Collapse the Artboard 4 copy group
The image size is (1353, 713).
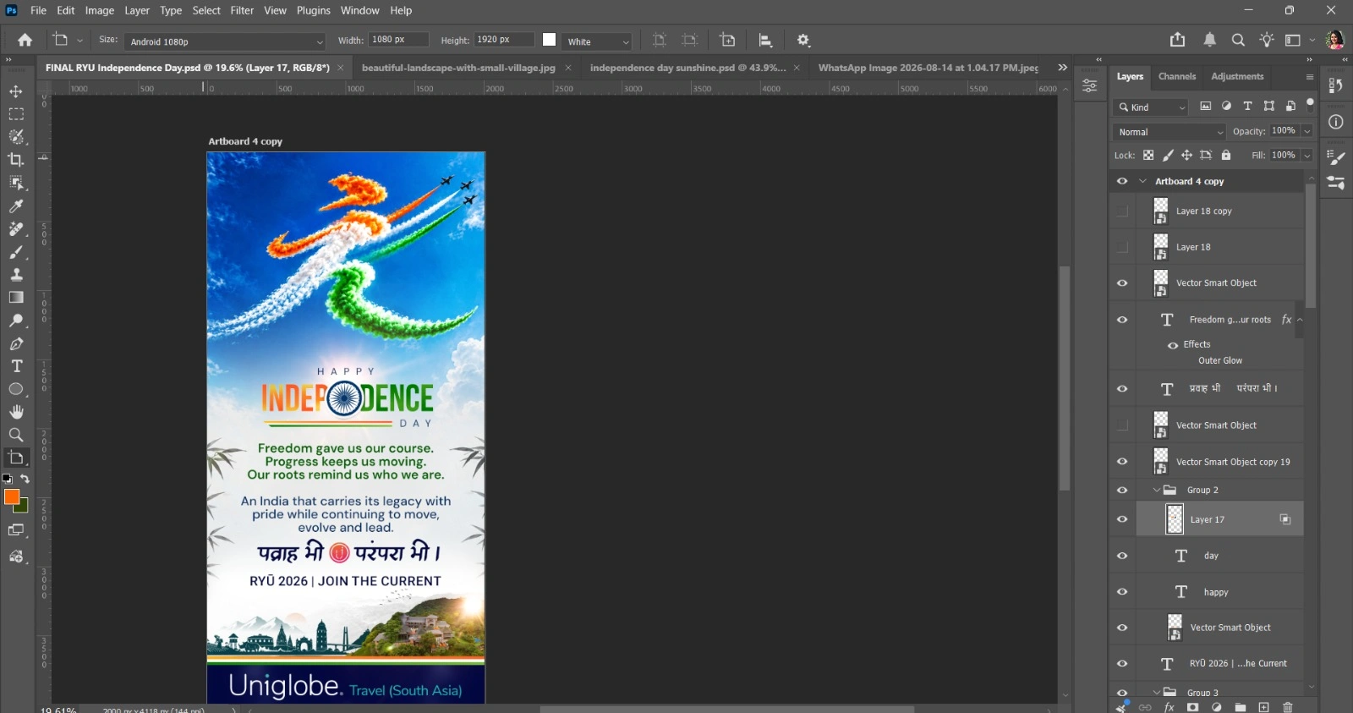point(1142,181)
